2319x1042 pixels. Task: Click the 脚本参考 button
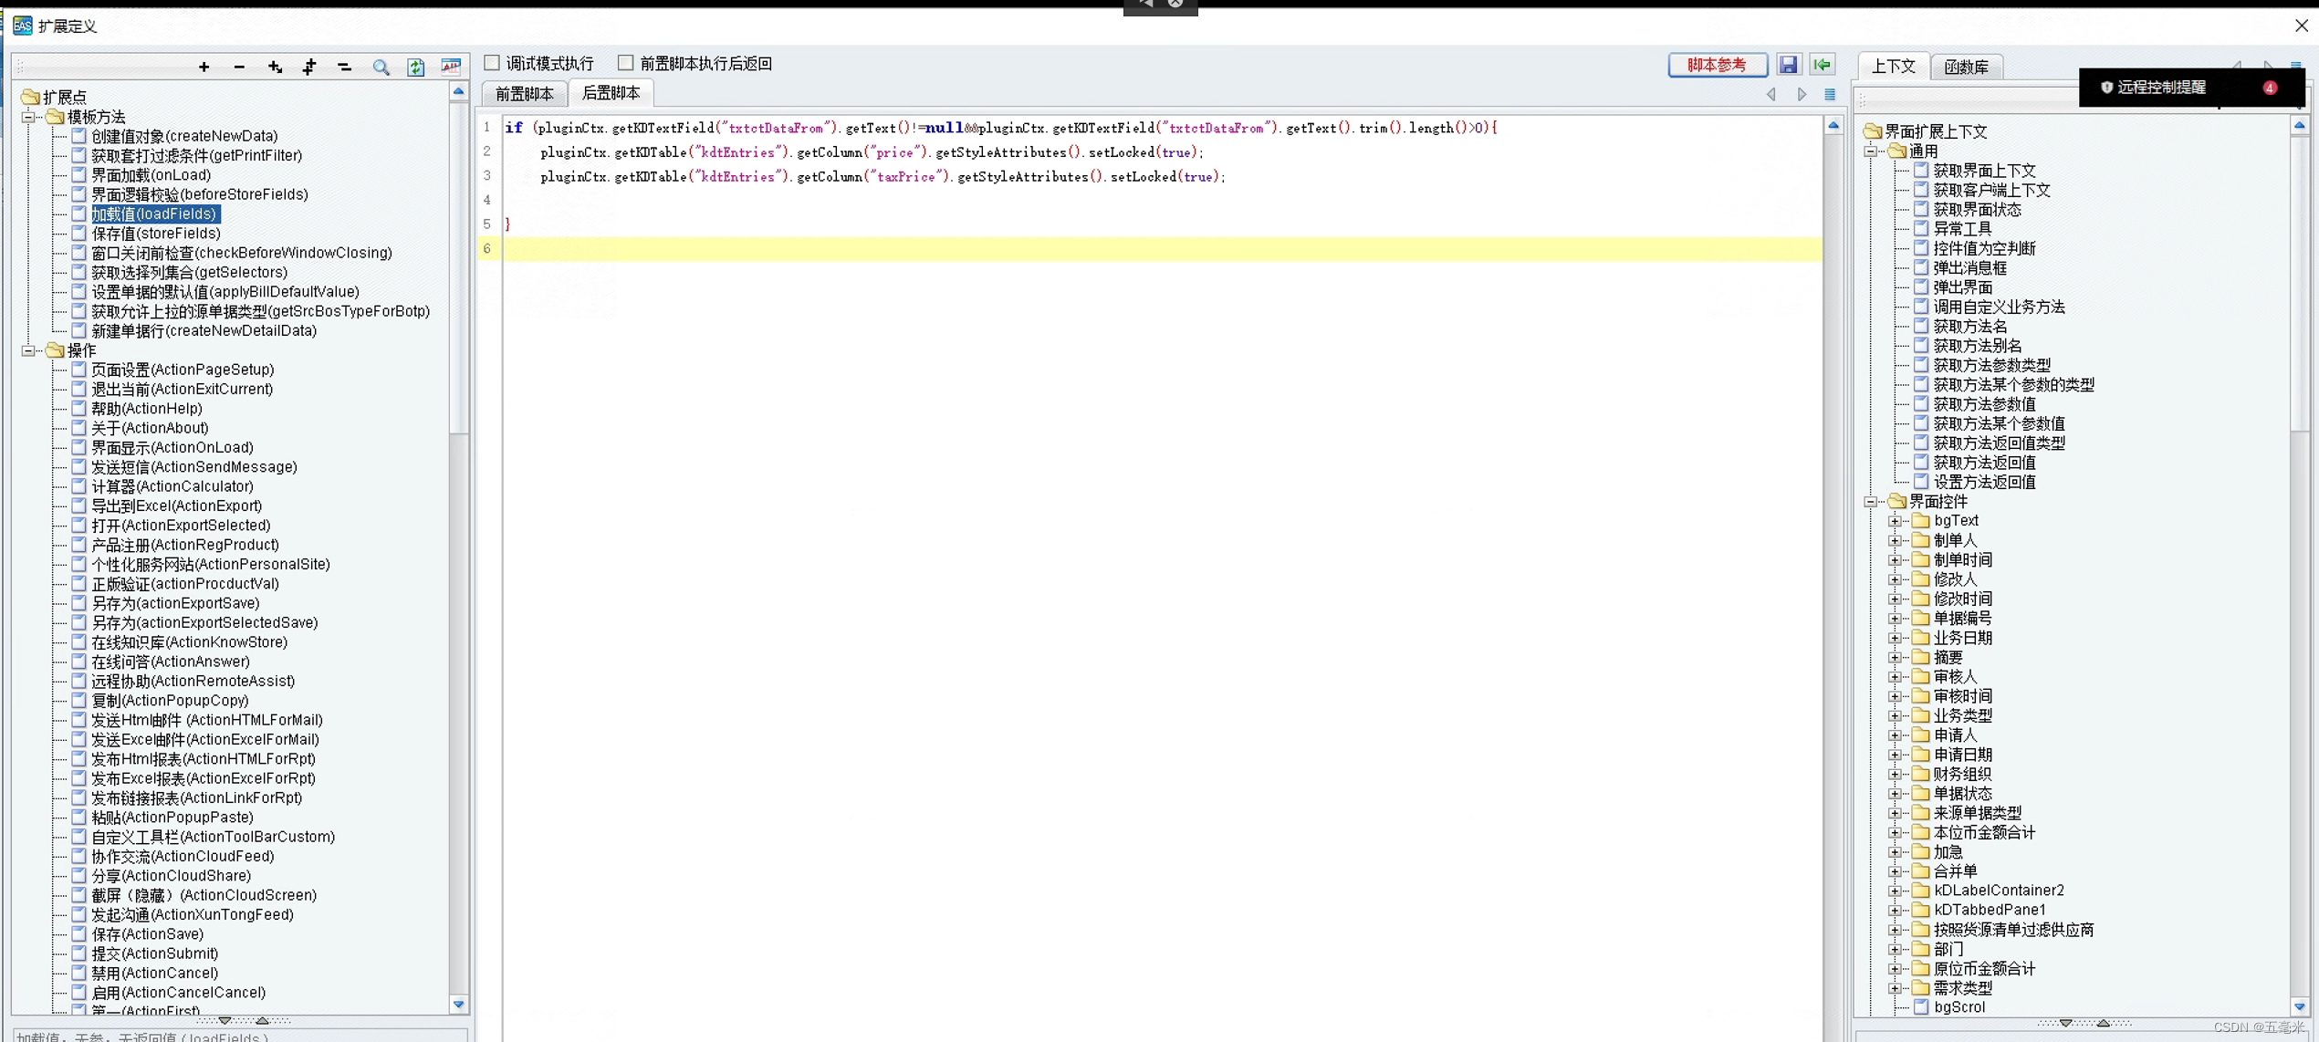click(x=1717, y=65)
